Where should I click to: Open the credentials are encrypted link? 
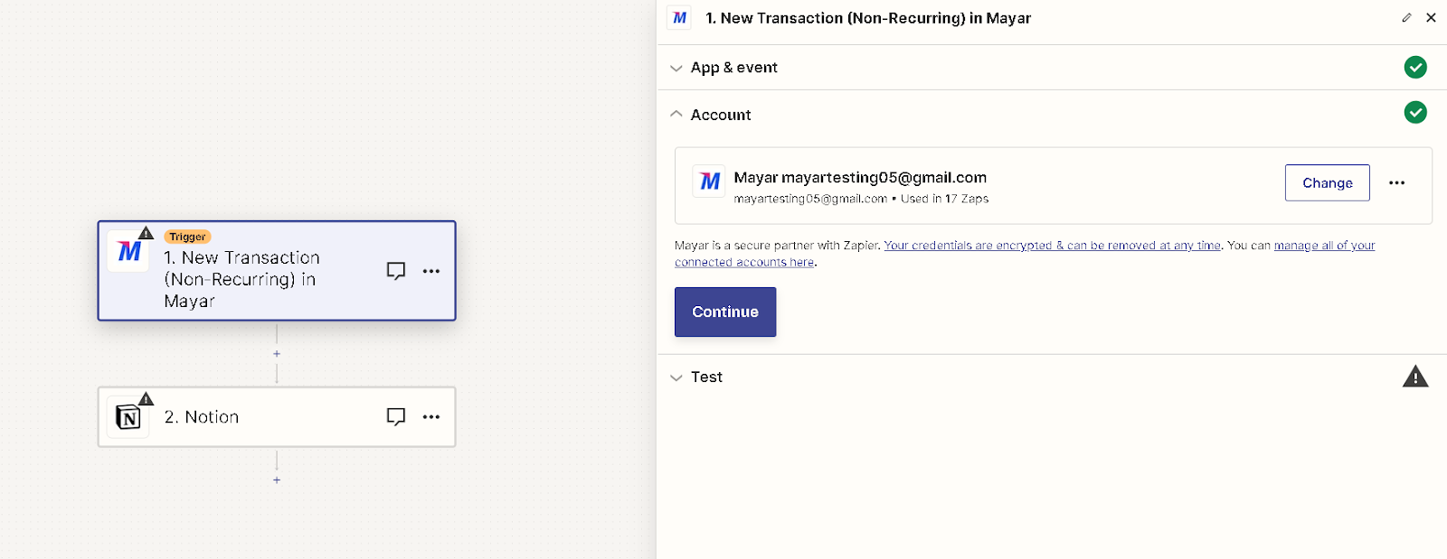coord(1052,246)
